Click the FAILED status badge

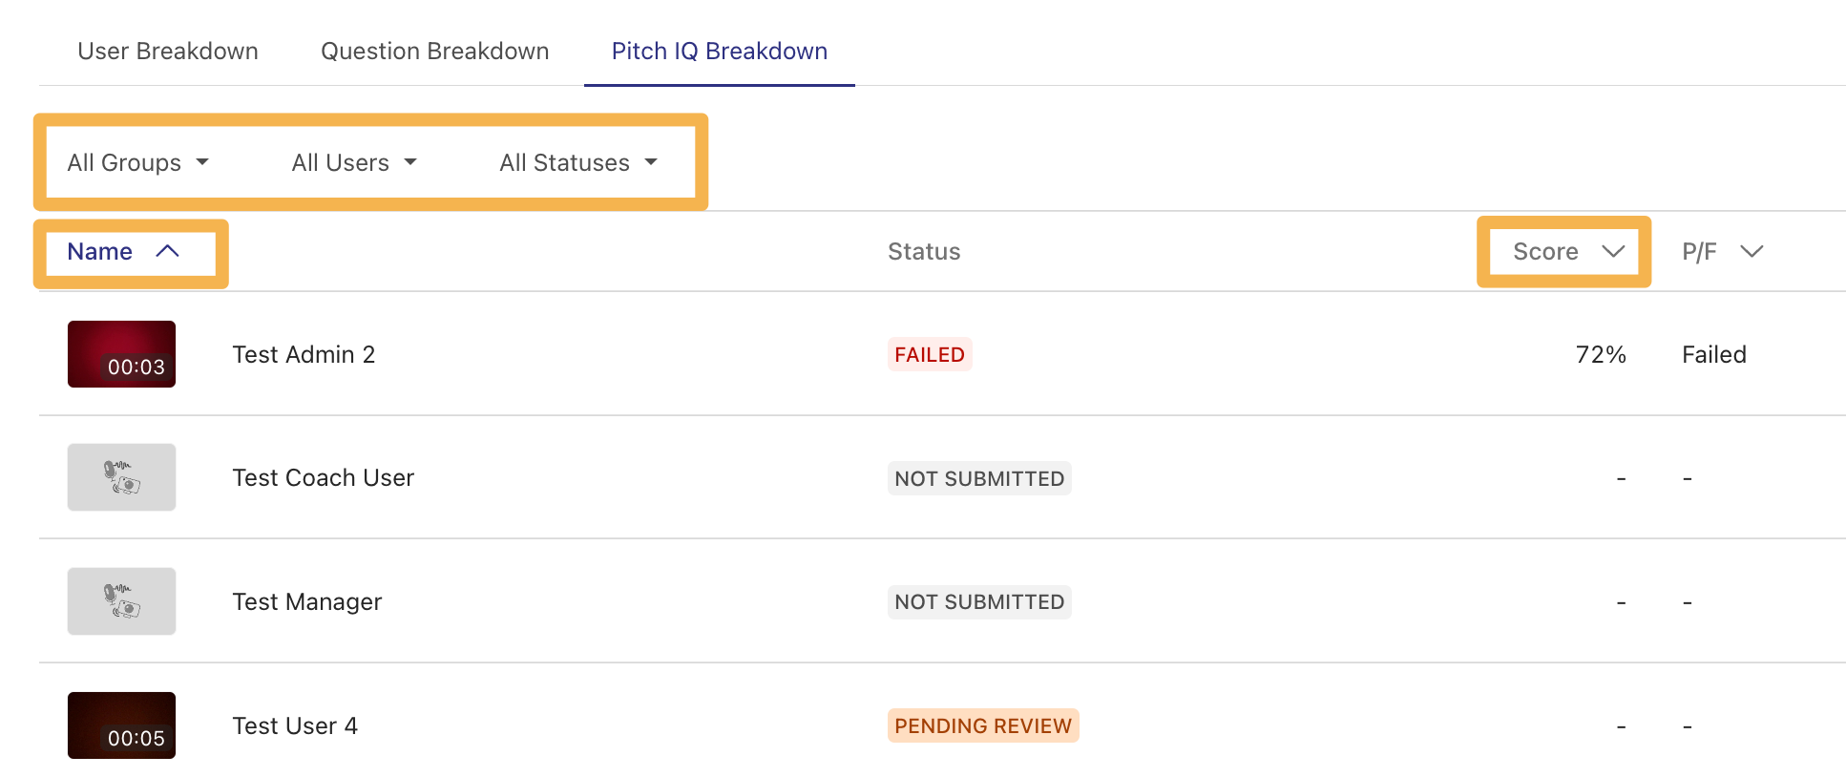(x=930, y=355)
